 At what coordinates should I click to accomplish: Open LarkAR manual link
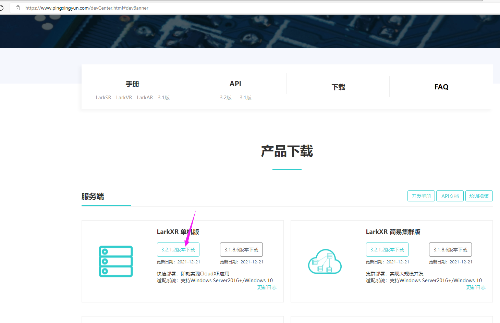145,98
